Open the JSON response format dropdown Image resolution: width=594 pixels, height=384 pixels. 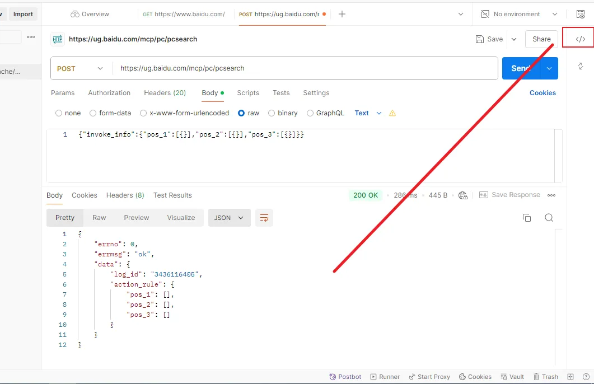(229, 218)
